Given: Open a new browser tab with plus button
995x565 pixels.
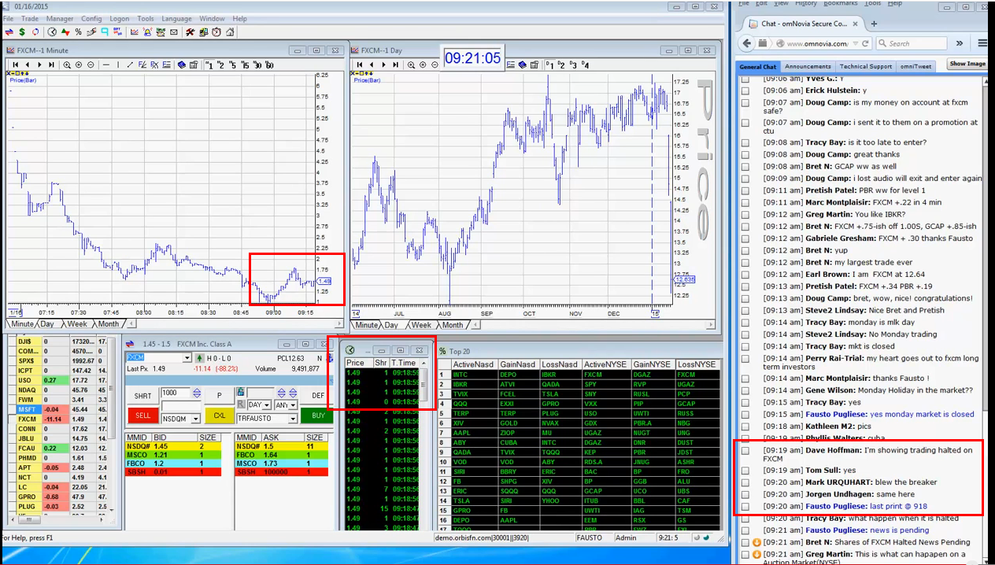Looking at the screenshot, I should point(875,24).
